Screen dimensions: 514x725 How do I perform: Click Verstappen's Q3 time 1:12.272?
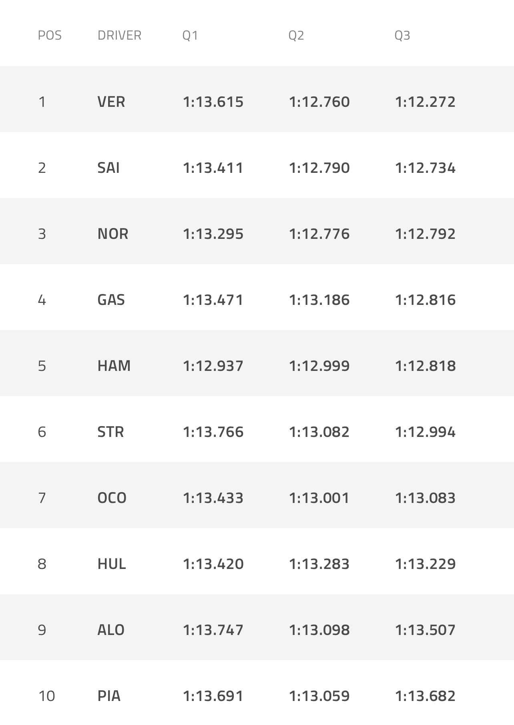click(x=425, y=102)
